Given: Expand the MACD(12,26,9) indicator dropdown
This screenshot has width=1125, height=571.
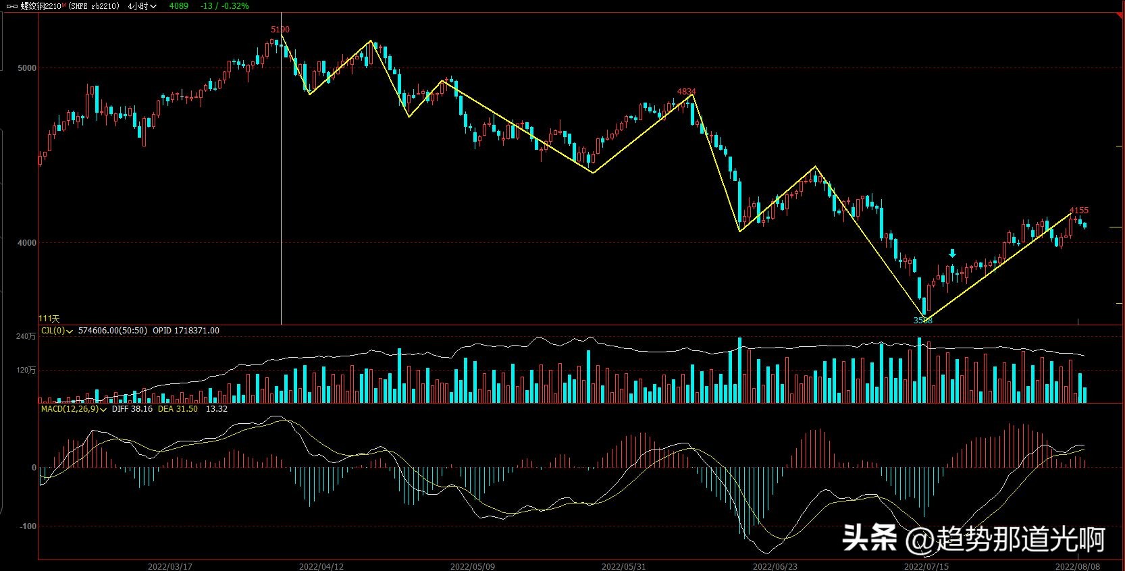Looking at the screenshot, I should [x=74, y=409].
